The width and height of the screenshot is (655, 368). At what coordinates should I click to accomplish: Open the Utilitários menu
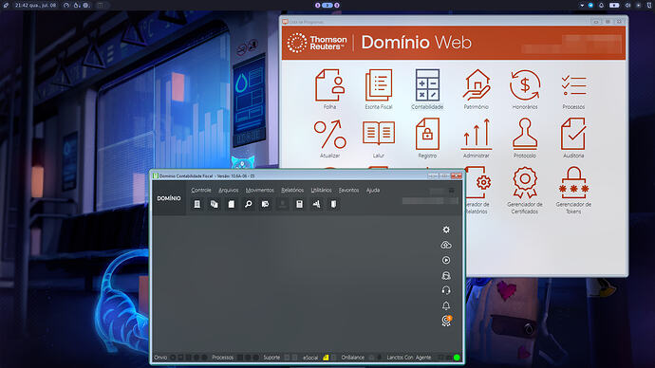pyautogui.click(x=321, y=190)
